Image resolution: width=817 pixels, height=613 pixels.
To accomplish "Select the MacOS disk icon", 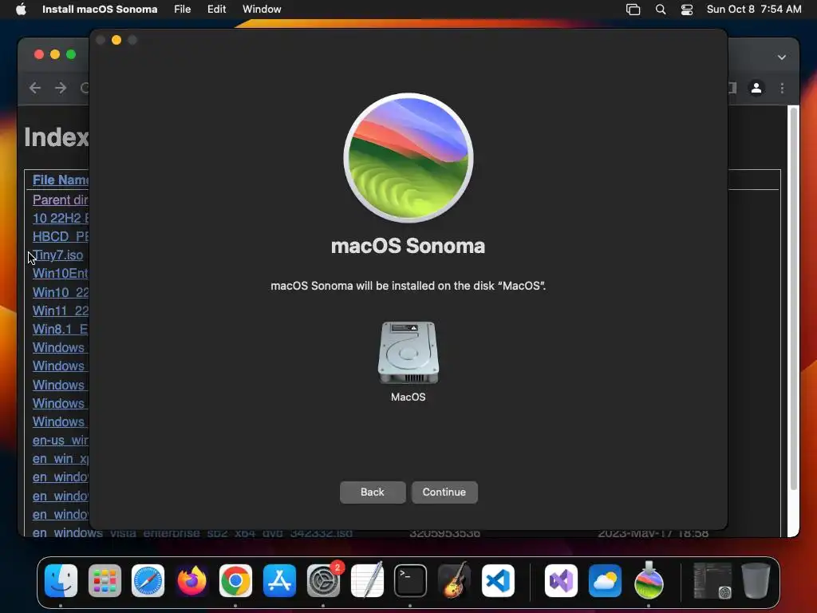I will (x=408, y=353).
